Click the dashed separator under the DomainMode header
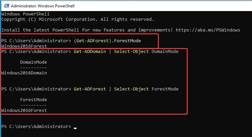 coord(34,67)
